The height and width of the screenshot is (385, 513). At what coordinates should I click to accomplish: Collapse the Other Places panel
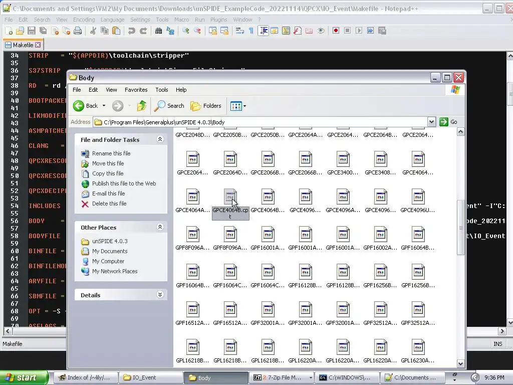[160, 227]
